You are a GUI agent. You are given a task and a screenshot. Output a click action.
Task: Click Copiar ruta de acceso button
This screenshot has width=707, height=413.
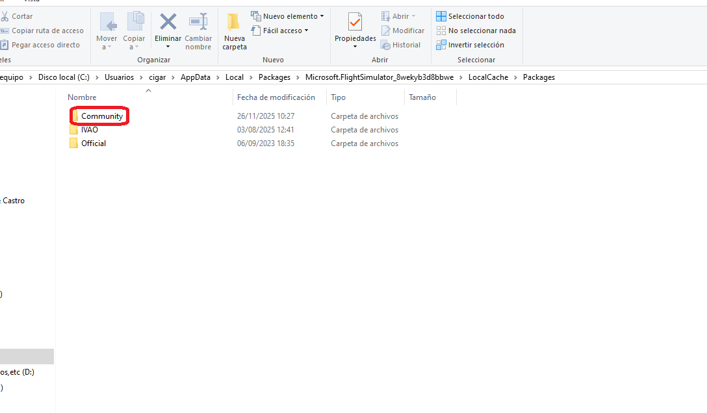47,31
